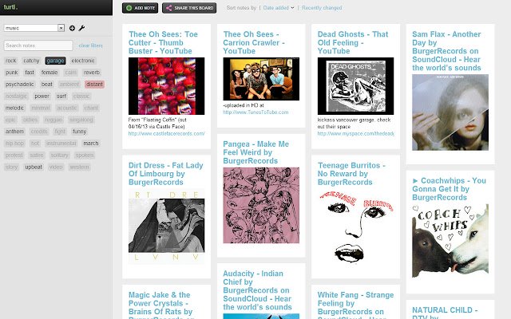Screen dimensions: 511x319
Task: Toggle the melodic tag filter
Action: tap(14, 108)
